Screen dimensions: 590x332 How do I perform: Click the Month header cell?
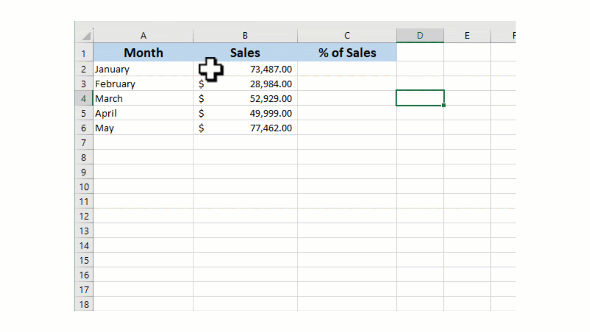pyautogui.click(x=143, y=53)
